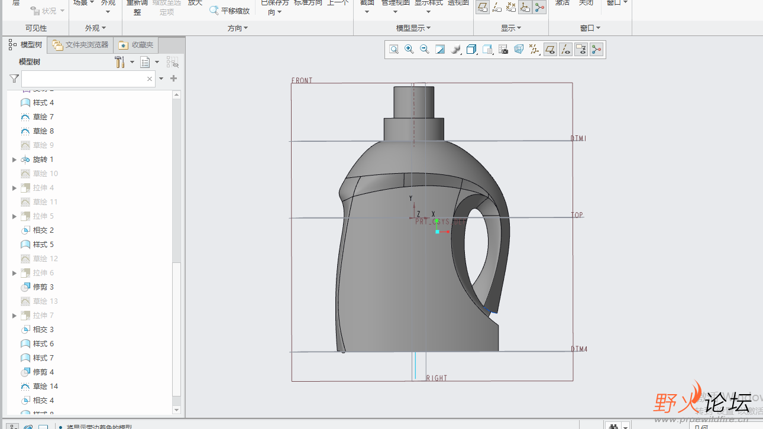Clear the model tree search field
The image size is (763, 429).
[150, 79]
